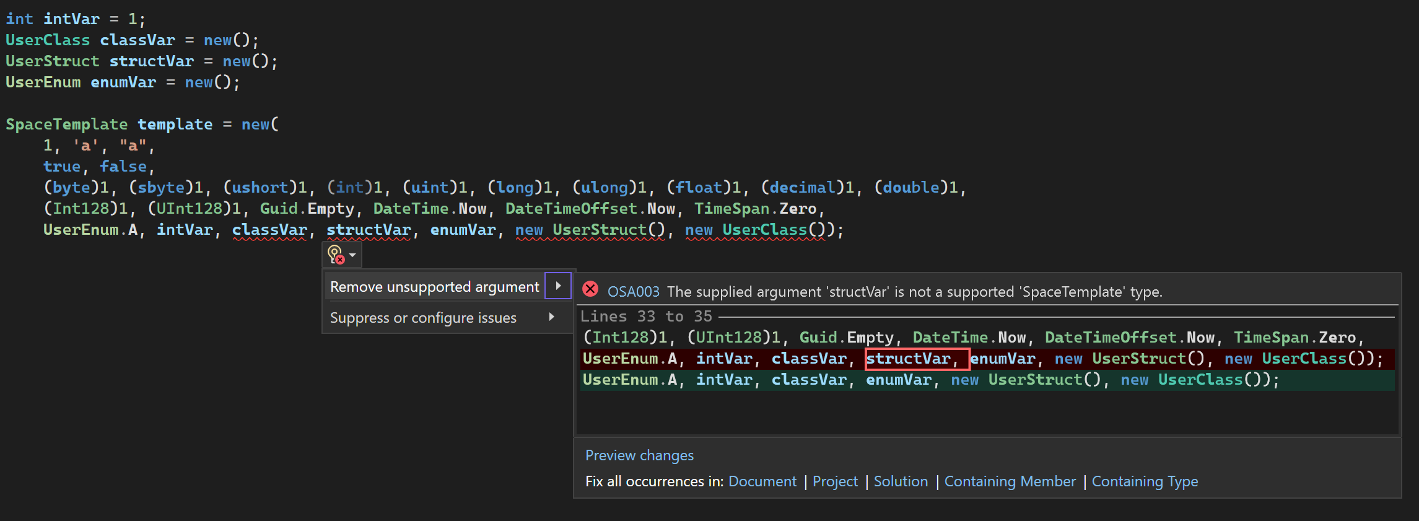Choose Remove unsupported argument
This screenshot has height=521, width=1419.
(434, 286)
